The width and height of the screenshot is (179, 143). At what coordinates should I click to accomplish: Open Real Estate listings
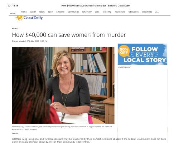coord(120,12)
